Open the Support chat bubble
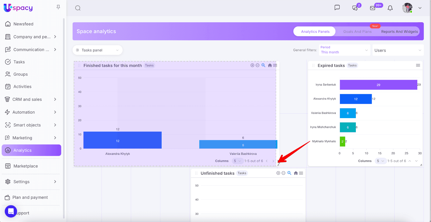This screenshot has height=222, width=431. [11, 212]
